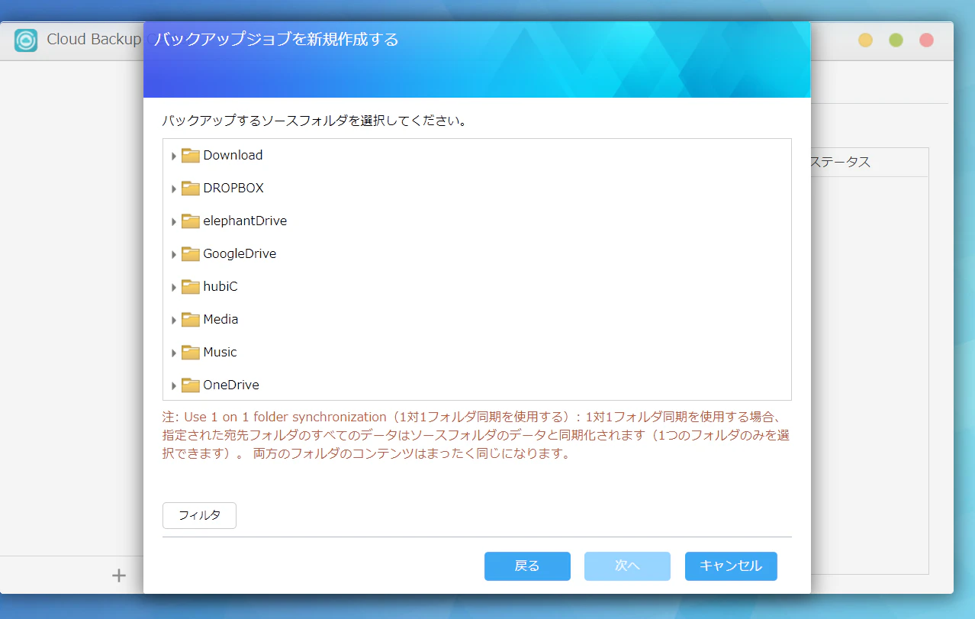Viewport: 975px width, 619px height.
Task: Select the elephantDrive folder name
Action: pyautogui.click(x=245, y=221)
